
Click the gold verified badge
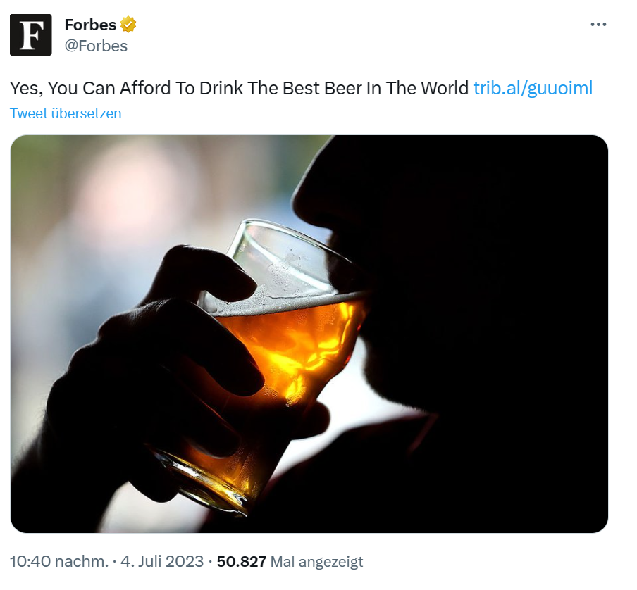click(128, 25)
